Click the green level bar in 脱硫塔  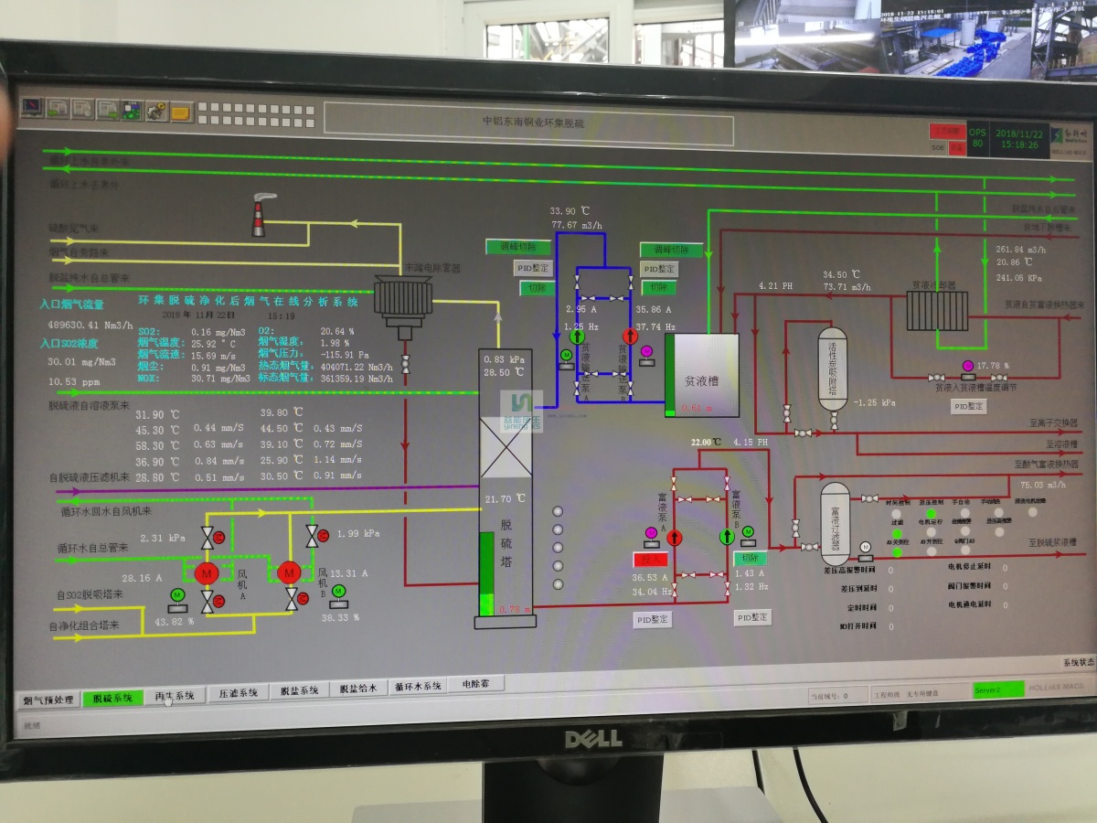click(x=486, y=573)
